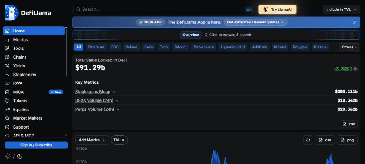Click Get extra free LlamaAI queries
This screenshot has width=365, height=164.
point(255,22)
